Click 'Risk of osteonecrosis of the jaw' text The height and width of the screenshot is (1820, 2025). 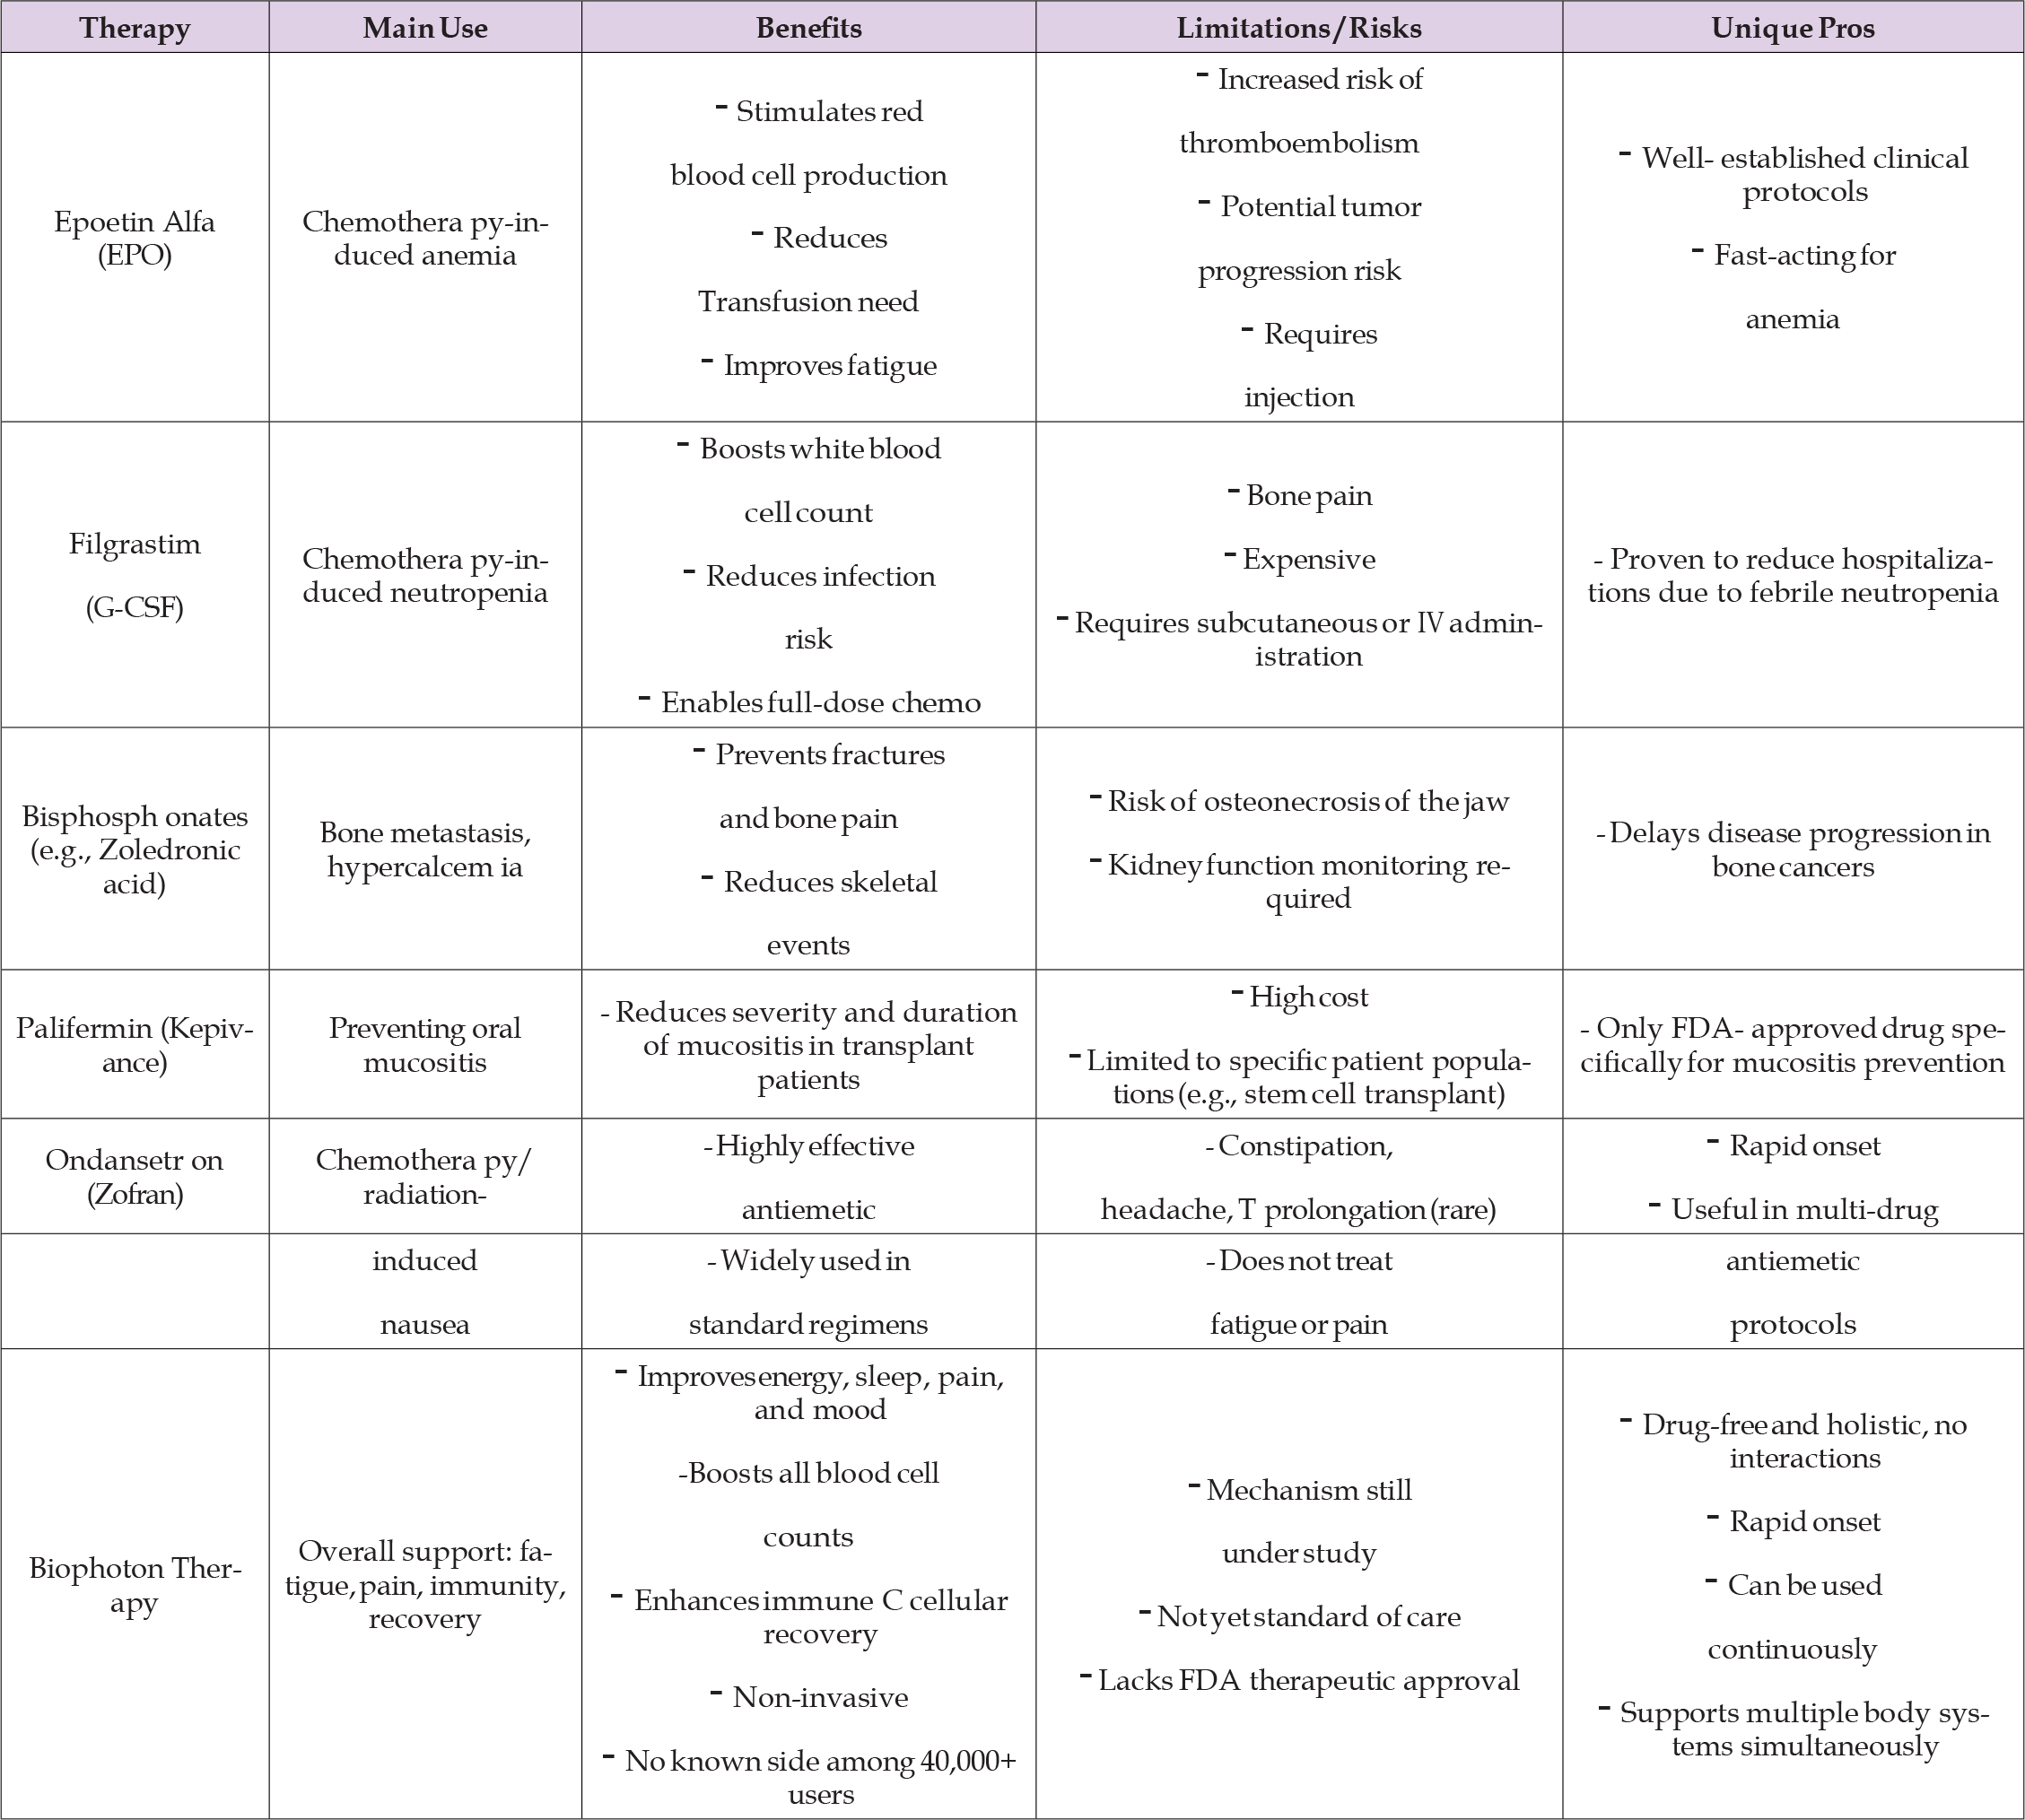tap(1307, 802)
